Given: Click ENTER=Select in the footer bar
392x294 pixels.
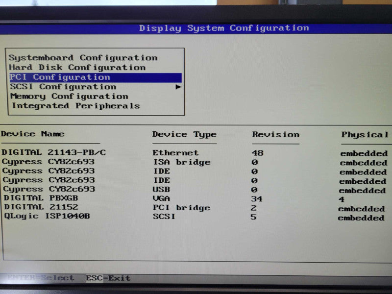Looking at the screenshot, I should (41, 278).
